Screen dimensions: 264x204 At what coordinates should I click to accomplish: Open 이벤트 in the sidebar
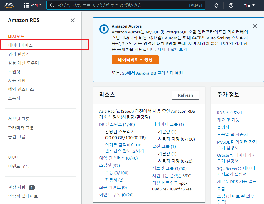point(14,157)
